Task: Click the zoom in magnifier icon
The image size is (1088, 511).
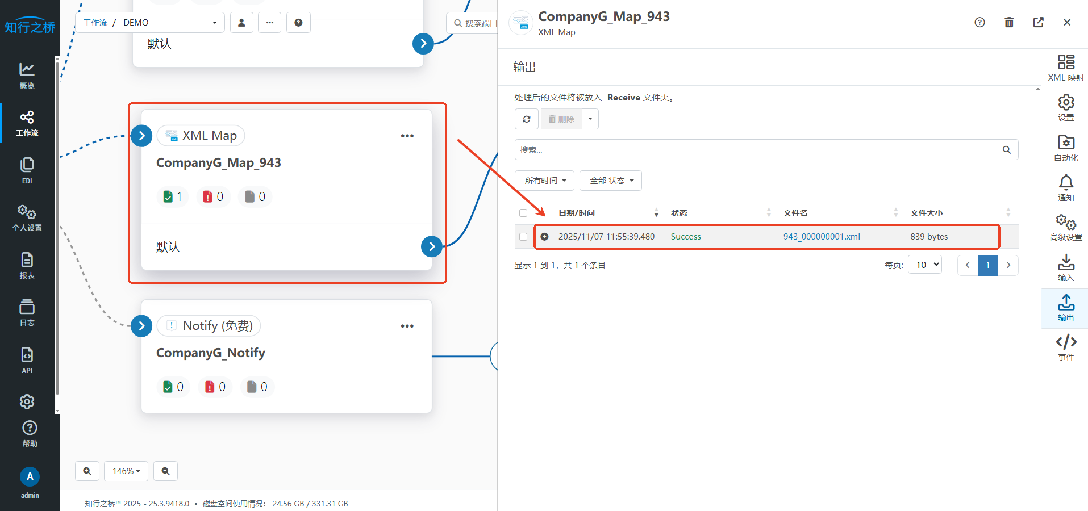Action: coord(87,471)
